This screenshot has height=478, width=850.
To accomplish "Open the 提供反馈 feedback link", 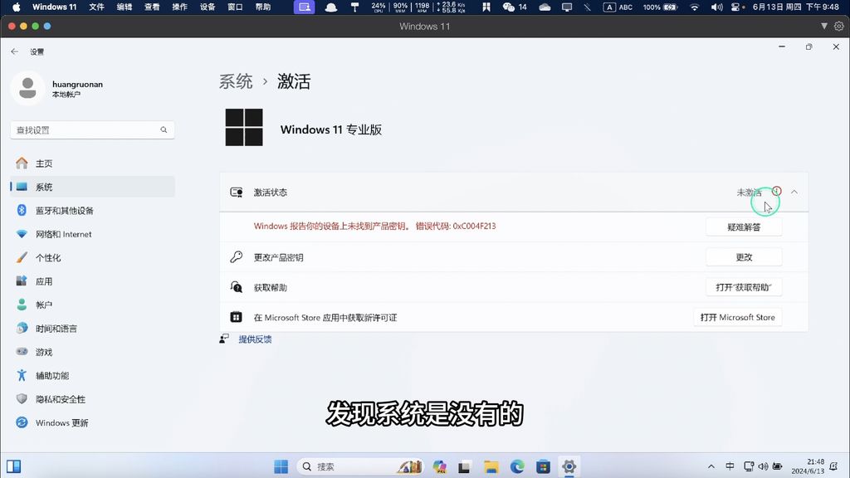I will (255, 339).
